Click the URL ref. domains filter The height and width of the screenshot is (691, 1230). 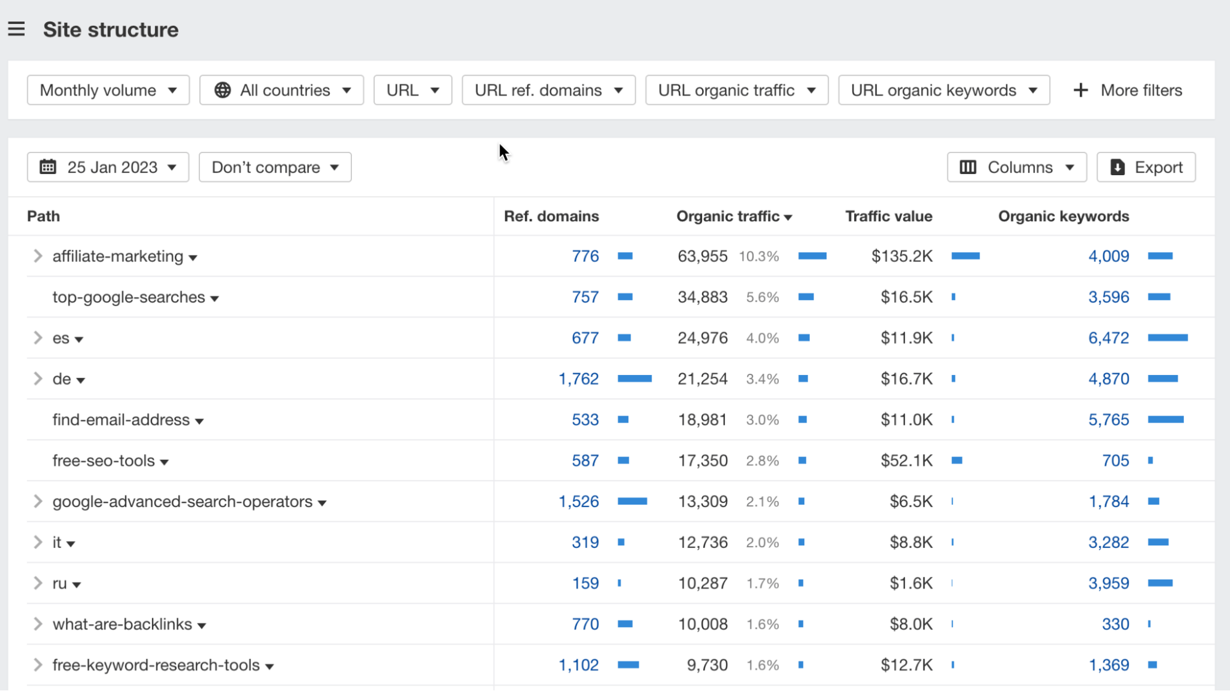pyautogui.click(x=548, y=90)
